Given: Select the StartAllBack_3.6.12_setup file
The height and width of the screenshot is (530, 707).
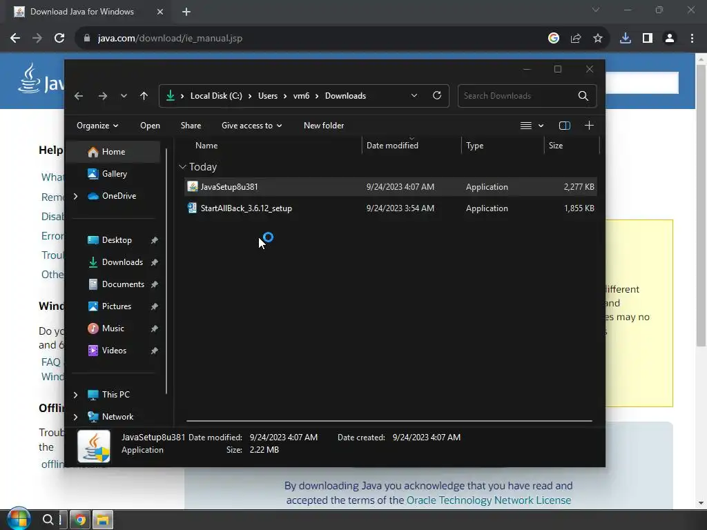Looking at the screenshot, I should pyautogui.click(x=391, y=208).
